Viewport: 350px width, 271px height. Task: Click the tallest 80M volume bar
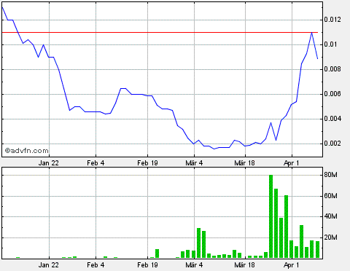271,216
